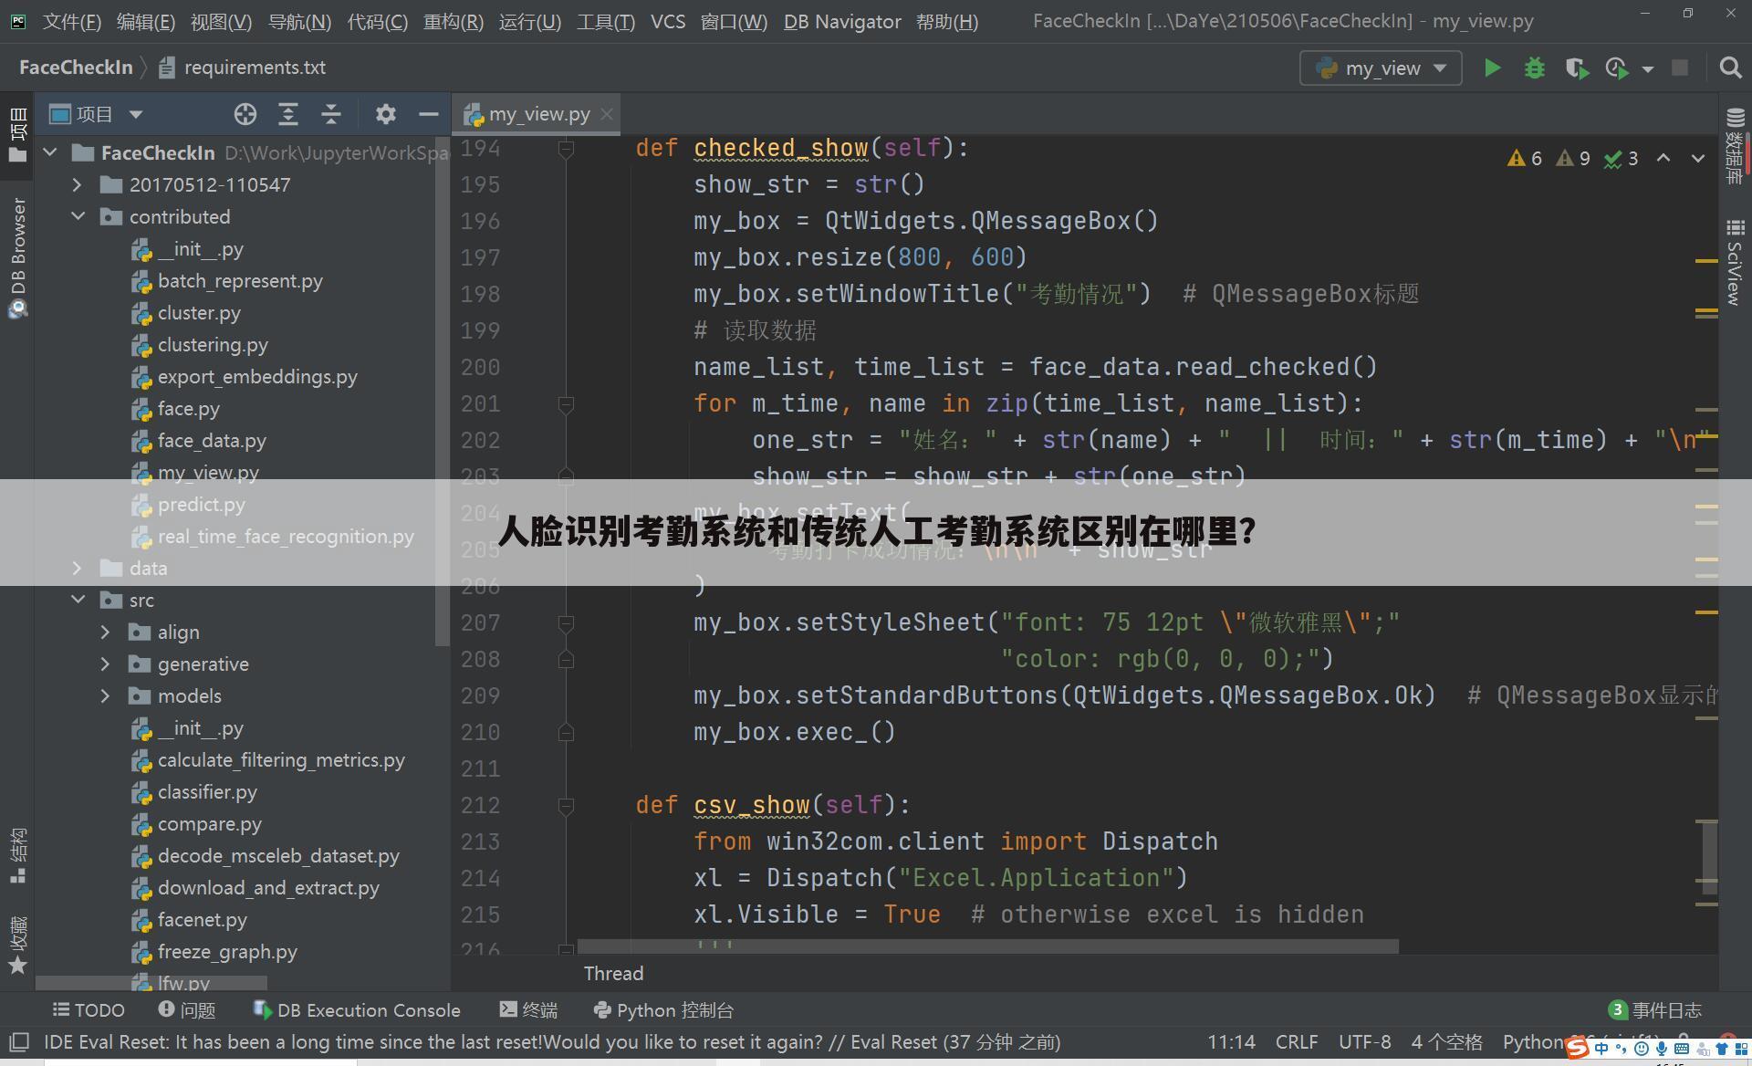
Task: Click the 4 个空格 indent setting
Action: [1446, 1042]
